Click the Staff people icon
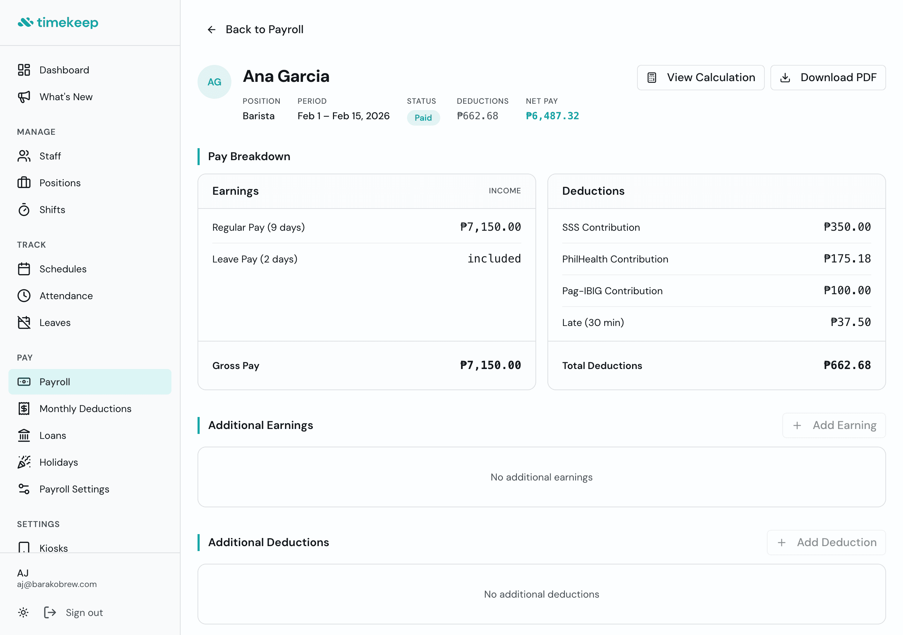The height and width of the screenshot is (635, 903). tap(24, 156)
